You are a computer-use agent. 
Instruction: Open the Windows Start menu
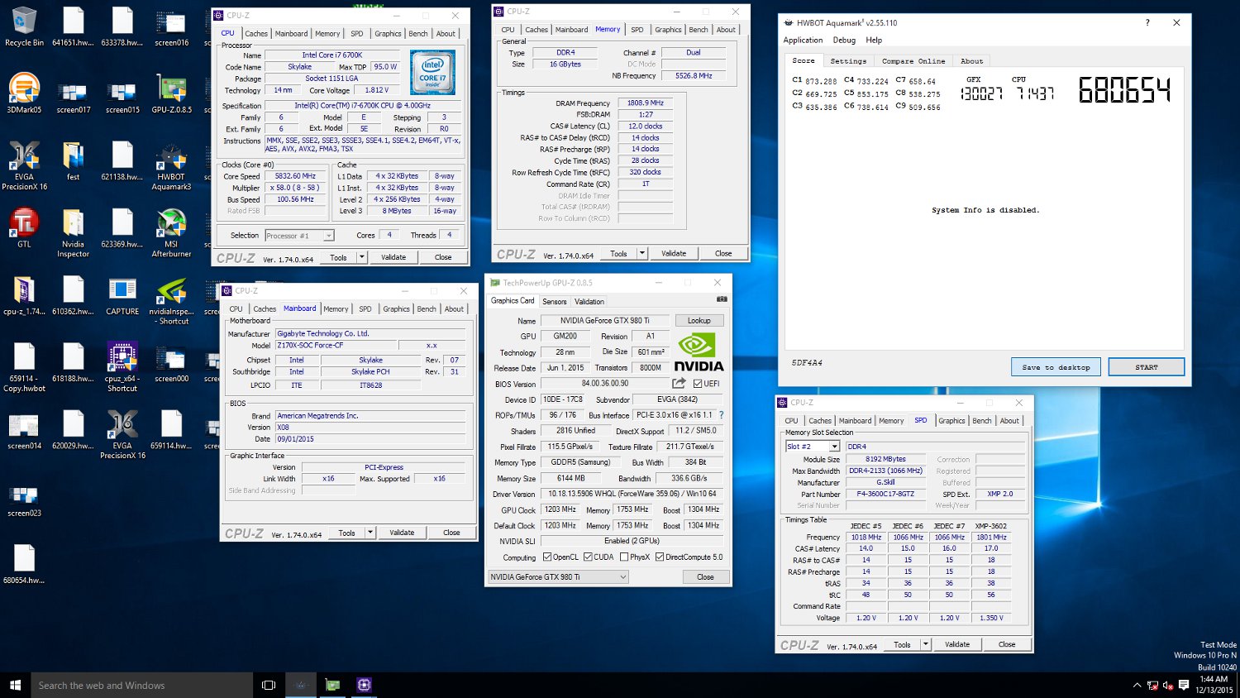click(15, 685)
